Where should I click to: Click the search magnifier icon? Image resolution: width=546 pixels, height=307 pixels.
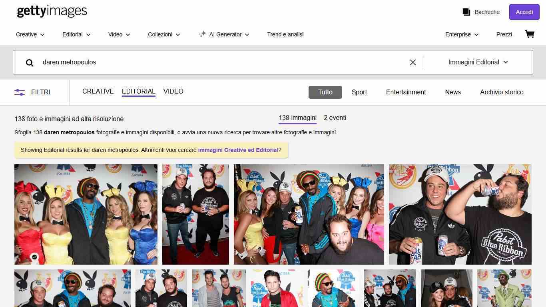[30, 62]
